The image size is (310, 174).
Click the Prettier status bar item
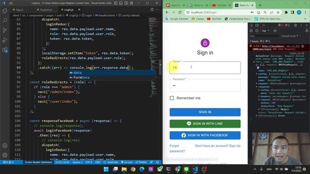(x=141, y=162)
